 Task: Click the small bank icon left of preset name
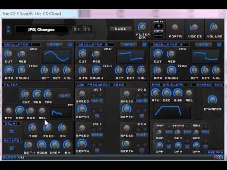point(9,30)
